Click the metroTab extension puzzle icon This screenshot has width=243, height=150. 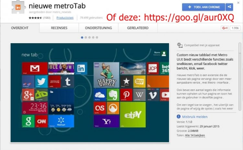(18, 7)
